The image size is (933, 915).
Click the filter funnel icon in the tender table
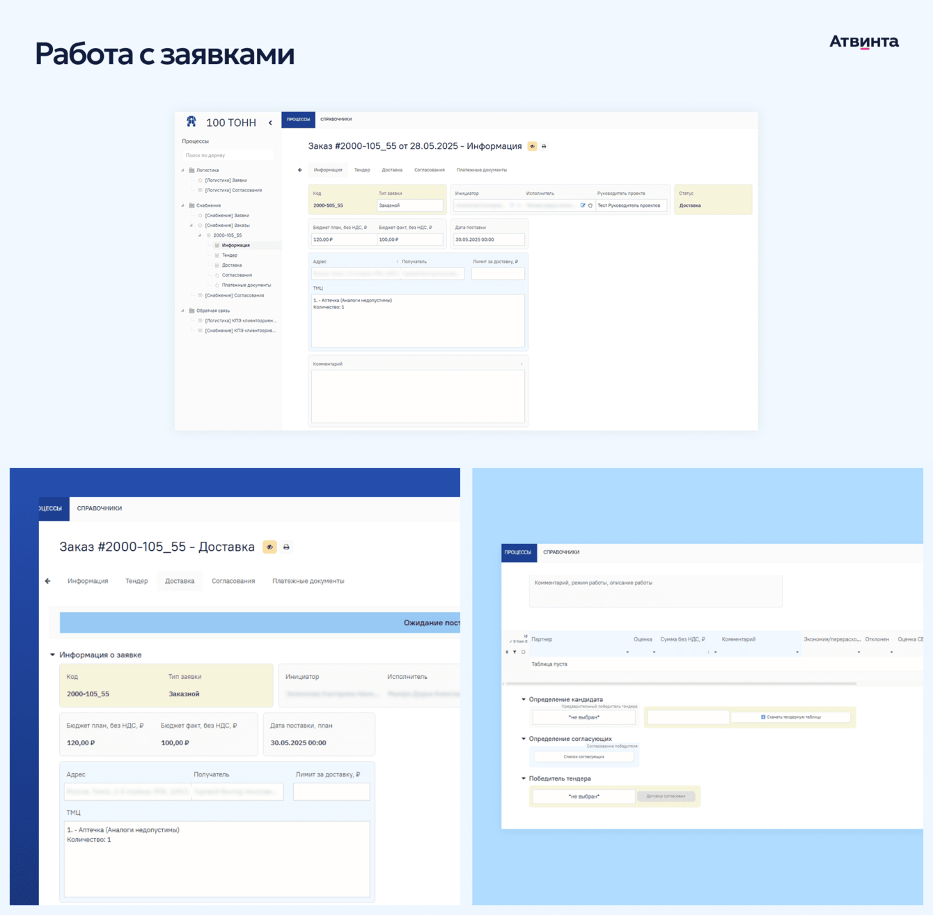[x=515, y=652]
